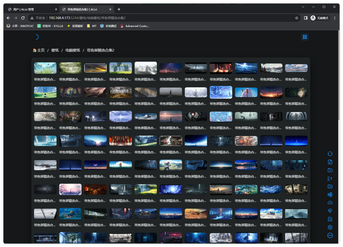This screenshot has width=343, height=247.
Task: Click the remove empty folder icon
Action: tap(330, 187)
